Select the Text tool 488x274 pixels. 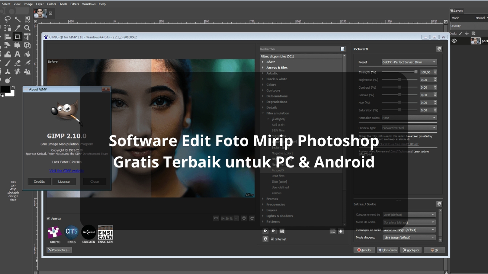[x=17, y=54]
